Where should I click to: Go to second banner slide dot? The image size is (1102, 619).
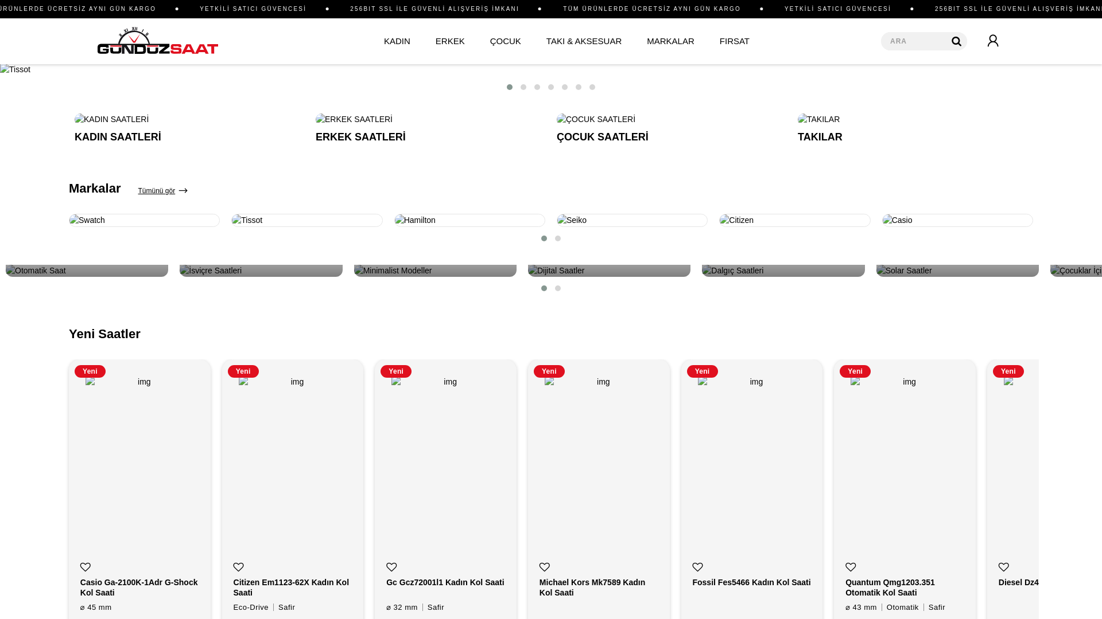pos(523,87)
